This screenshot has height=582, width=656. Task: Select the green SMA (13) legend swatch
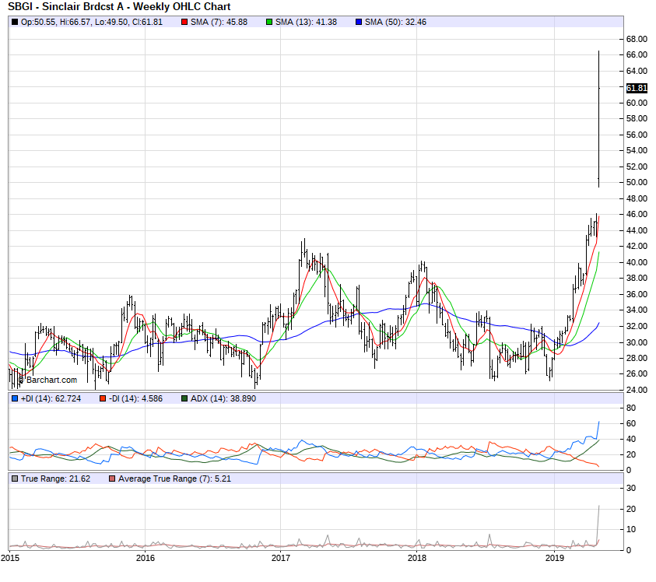[x=269, y=22]
